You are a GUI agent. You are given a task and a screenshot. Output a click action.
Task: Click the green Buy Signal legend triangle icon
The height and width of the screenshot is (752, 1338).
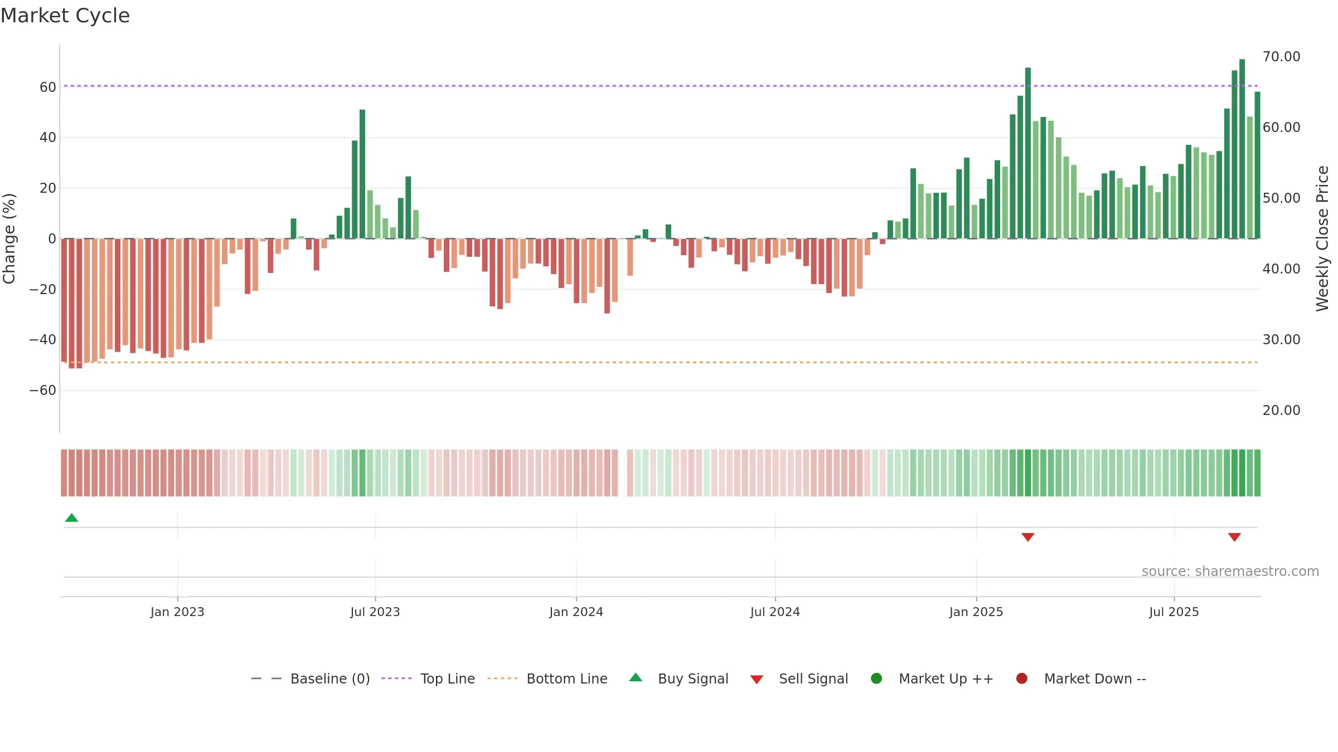click(636, 677)
